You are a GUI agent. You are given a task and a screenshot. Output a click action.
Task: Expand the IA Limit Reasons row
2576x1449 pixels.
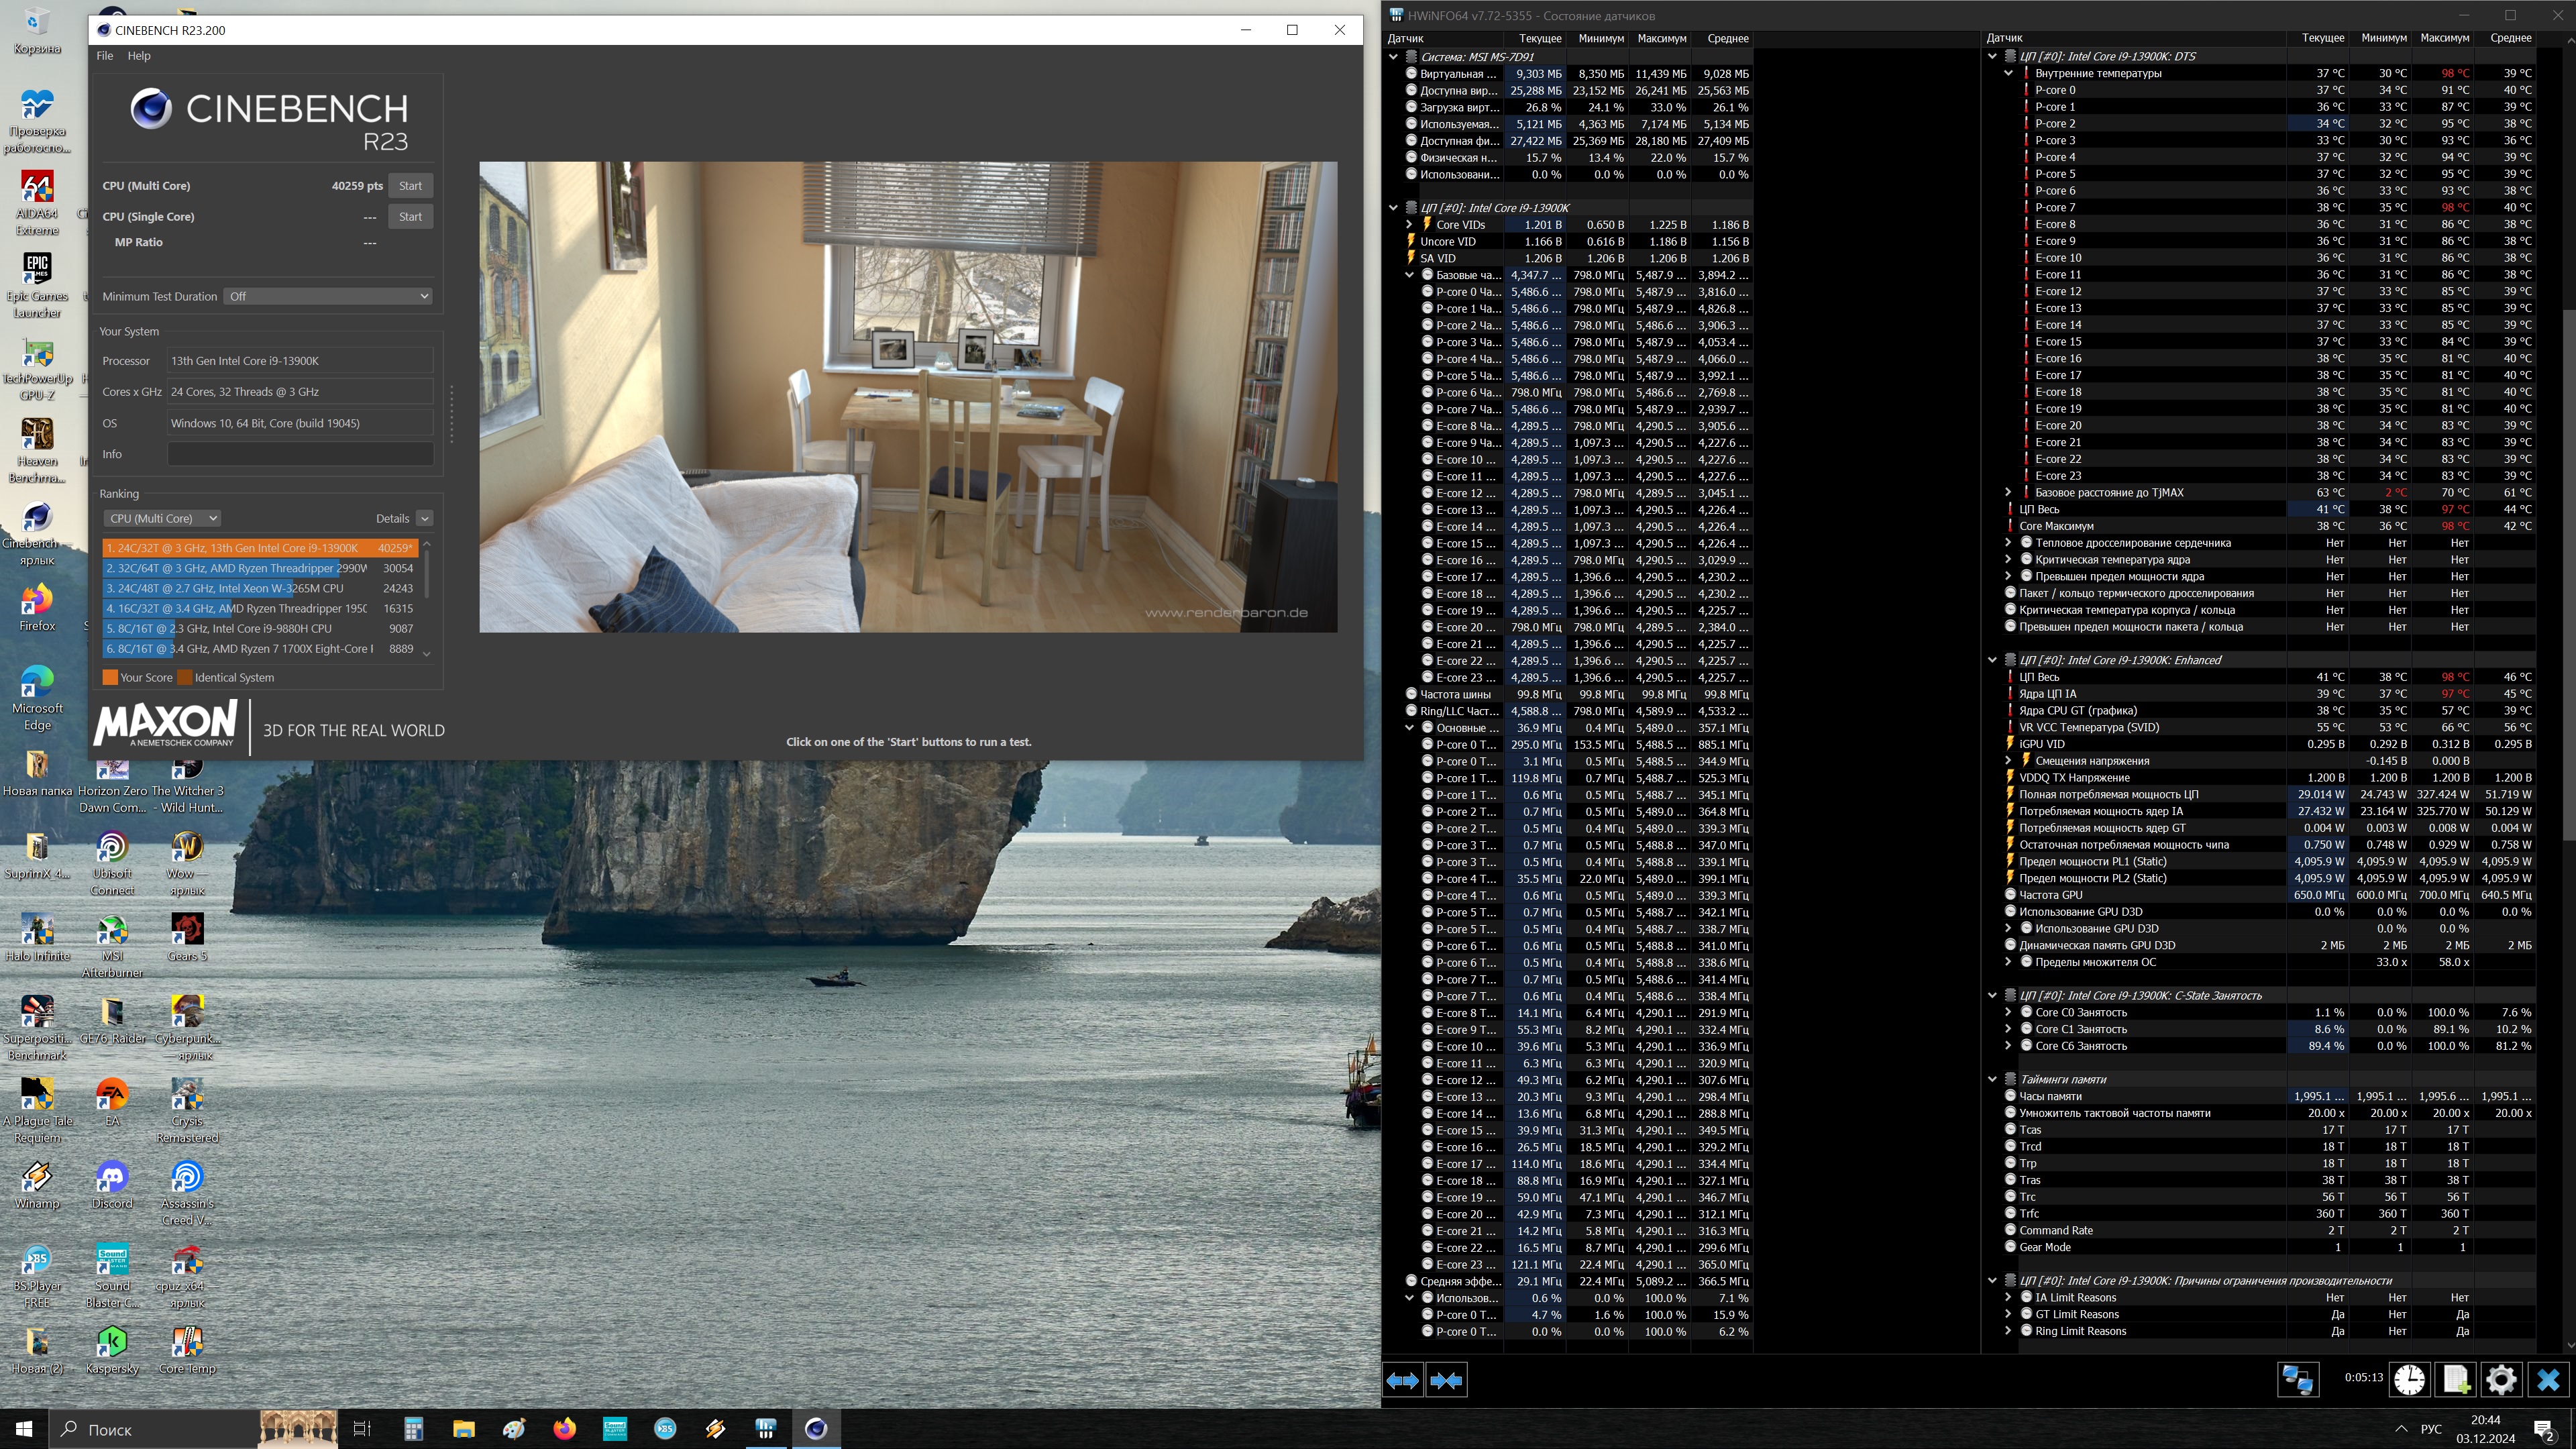tap(2008, 1297)
